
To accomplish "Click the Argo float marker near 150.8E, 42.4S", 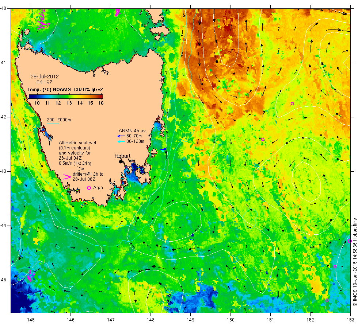I will tap(263, 139).
